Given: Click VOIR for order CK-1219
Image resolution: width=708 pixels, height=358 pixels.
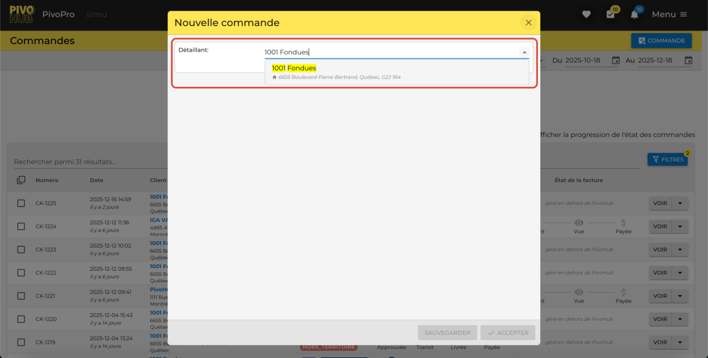Looking at the screenshot, I should [x=660, y=342].
